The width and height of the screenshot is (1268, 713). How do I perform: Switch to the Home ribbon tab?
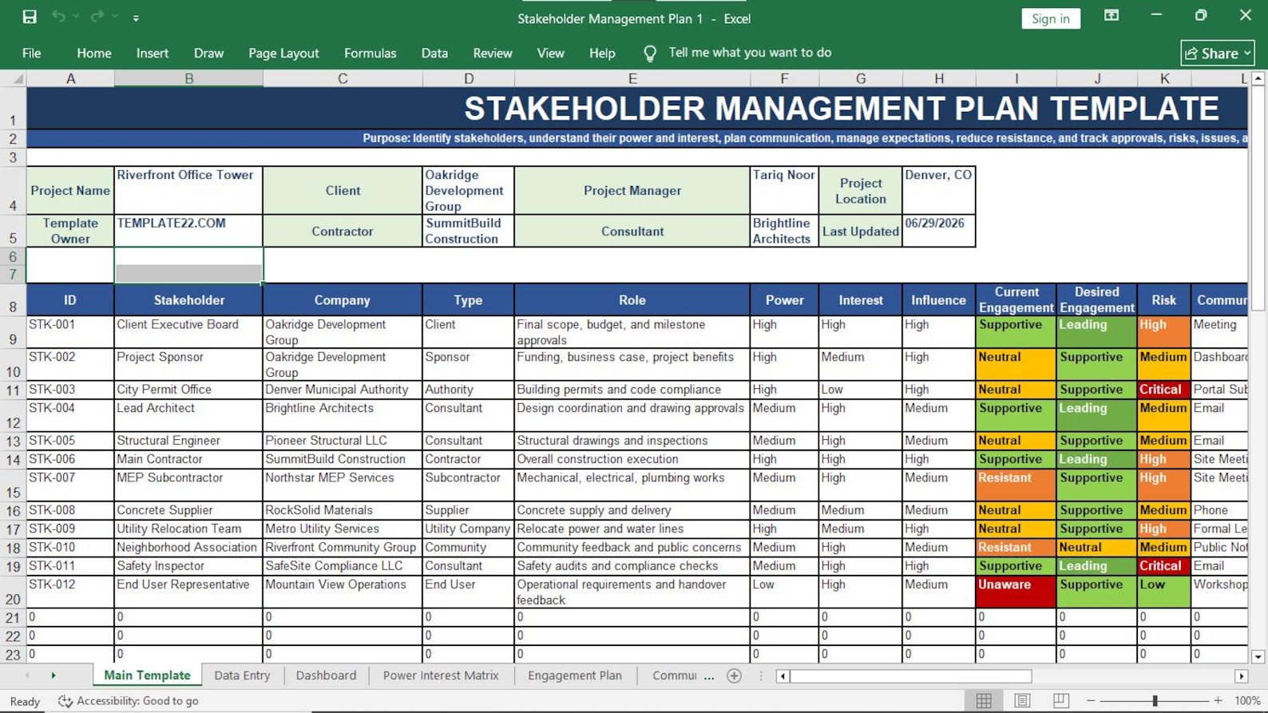[x=93, y=53]
